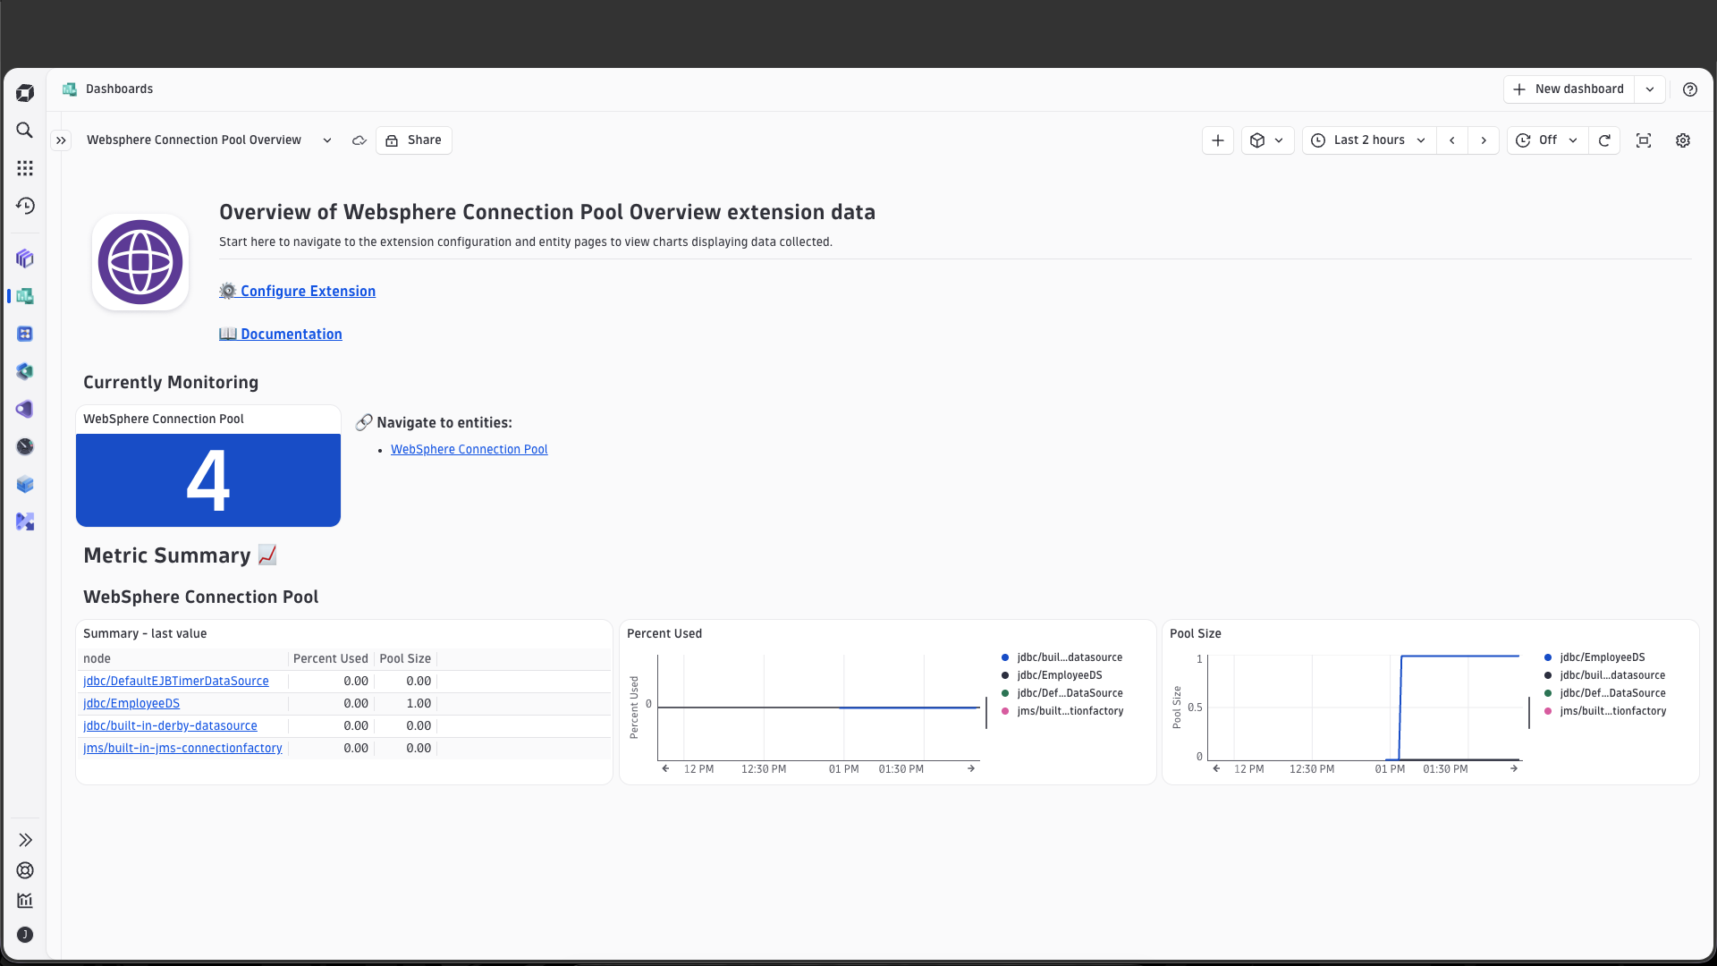Open the blue four-dot square app in the sidebar
Image resolution: width=1717 pixels, height=966 pixels.
pos(25,334)
